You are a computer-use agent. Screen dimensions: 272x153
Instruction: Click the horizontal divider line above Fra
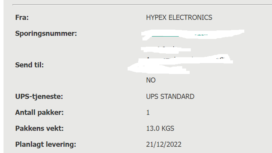click(142, 5)
